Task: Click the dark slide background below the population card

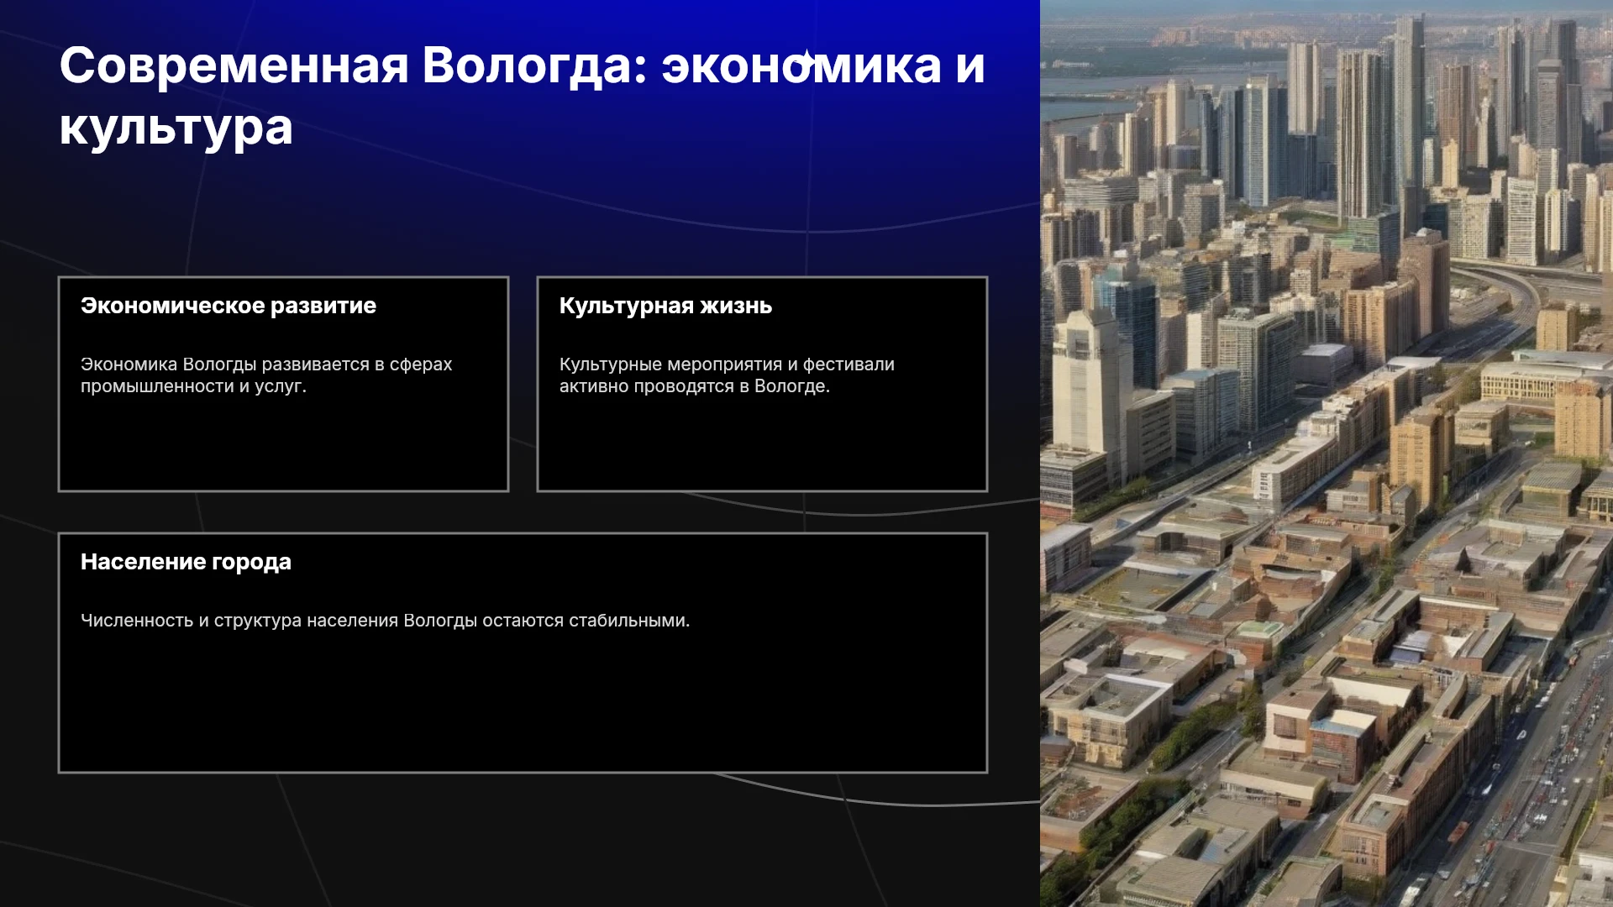Action: pos(521,840)
